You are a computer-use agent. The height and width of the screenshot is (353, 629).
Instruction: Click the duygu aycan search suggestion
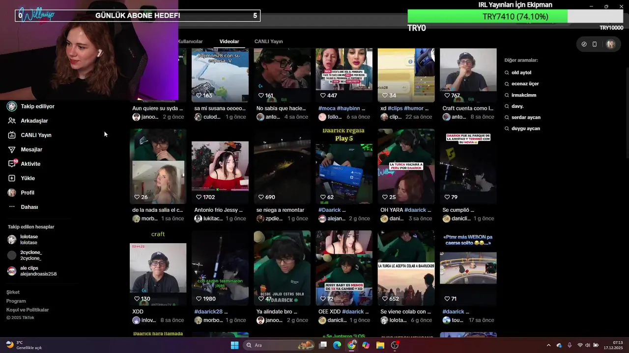pos(522,128)
